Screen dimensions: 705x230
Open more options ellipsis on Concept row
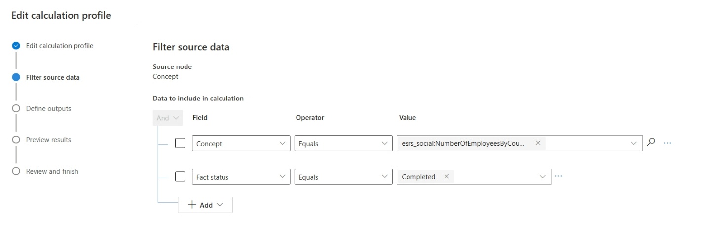tap(668, 143)
